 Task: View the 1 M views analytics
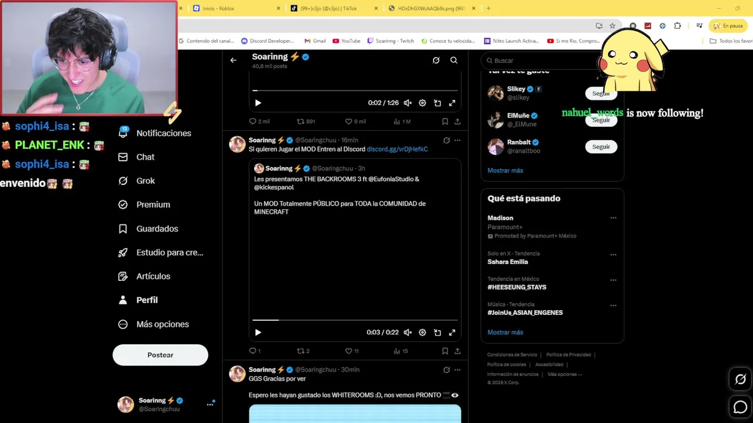[x=402, y=122]
